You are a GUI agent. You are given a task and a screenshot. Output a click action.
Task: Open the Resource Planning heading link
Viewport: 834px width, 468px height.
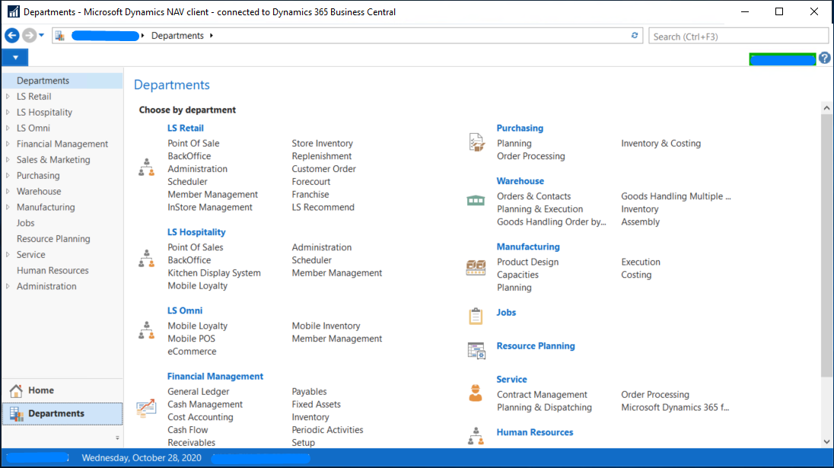click(x=536, y=345)
